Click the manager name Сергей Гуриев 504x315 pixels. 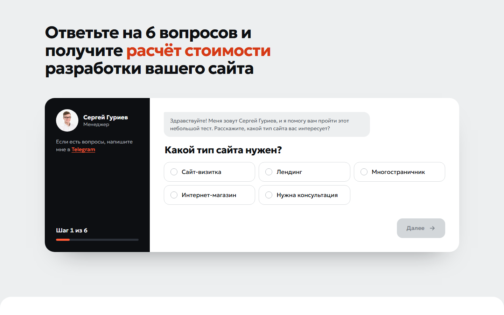[105, 117]
